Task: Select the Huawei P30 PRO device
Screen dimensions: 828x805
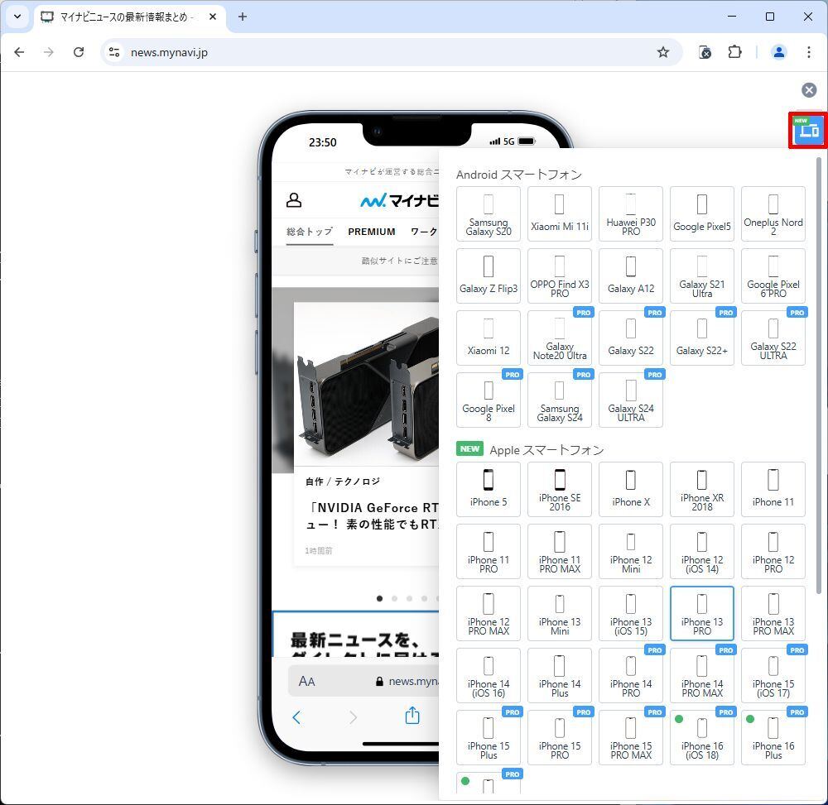Action: click(630, 214)
